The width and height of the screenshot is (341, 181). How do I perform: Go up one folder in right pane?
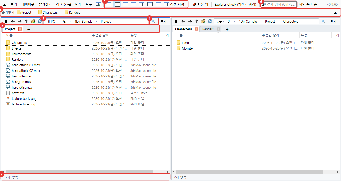click(x=197, y=21)
